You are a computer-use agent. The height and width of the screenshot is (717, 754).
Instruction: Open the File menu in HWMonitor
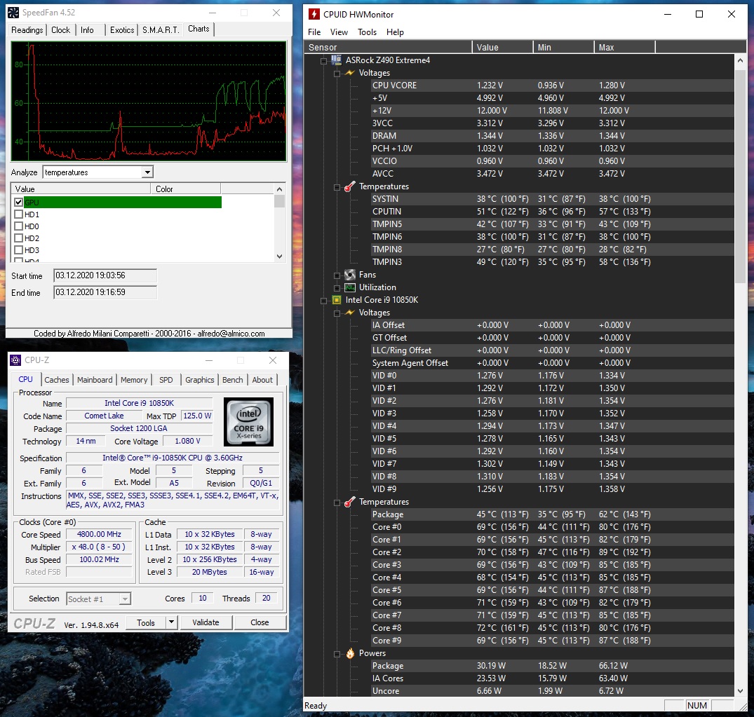point(314,32)
